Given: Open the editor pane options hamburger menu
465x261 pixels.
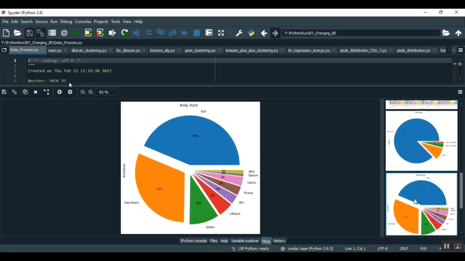Looking at the screenshot, I should coord(460,50).
